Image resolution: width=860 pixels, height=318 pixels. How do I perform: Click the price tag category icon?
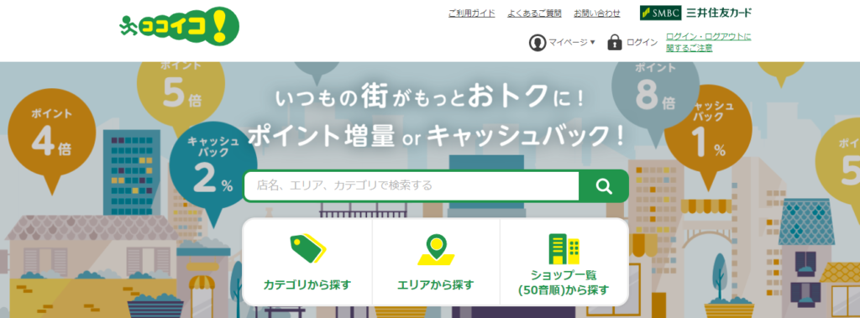click(x=307, y=249)
